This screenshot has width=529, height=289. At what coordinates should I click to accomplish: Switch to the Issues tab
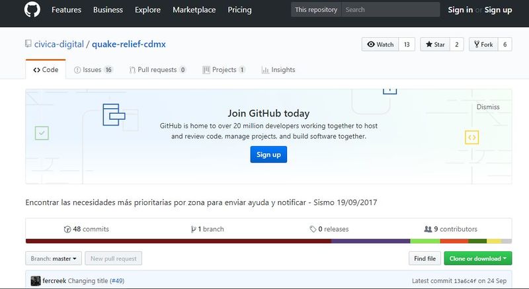pyautogui.click(x=93, y=70)
